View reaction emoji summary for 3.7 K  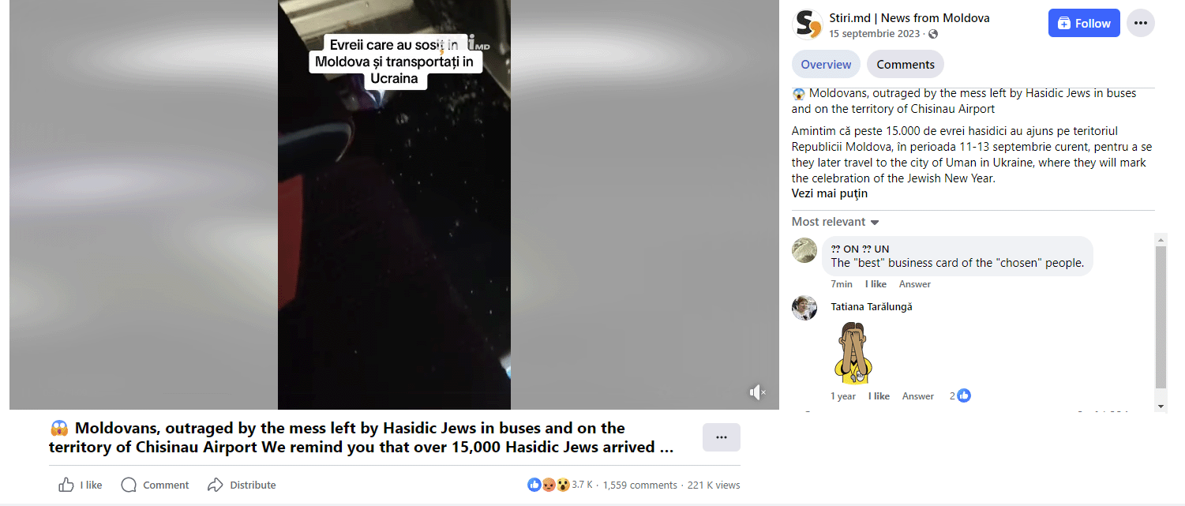point(548,485)
